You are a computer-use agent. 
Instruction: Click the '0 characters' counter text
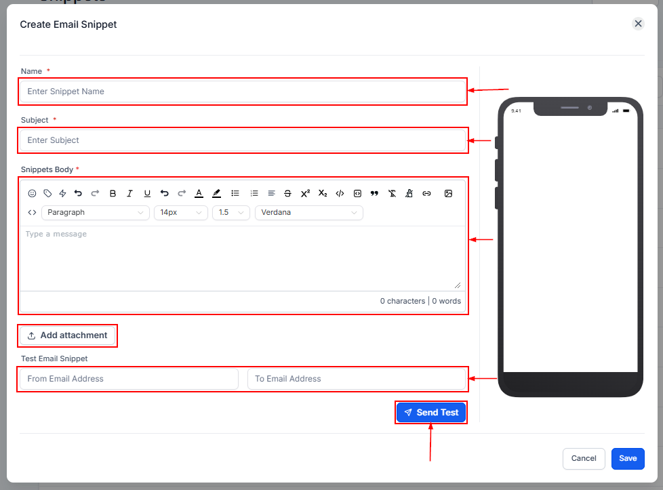pyautogui.click(x=403, y=301)
